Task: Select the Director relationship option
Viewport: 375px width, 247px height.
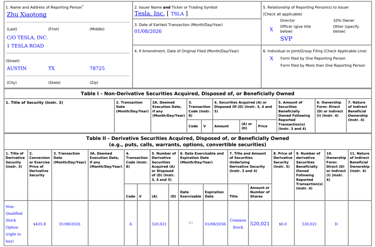Action: (x=287, y=21)
